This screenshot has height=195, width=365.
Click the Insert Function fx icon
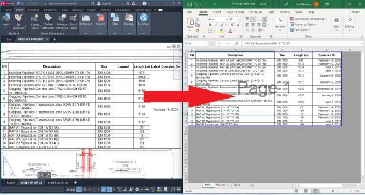(x=237, y=43)
